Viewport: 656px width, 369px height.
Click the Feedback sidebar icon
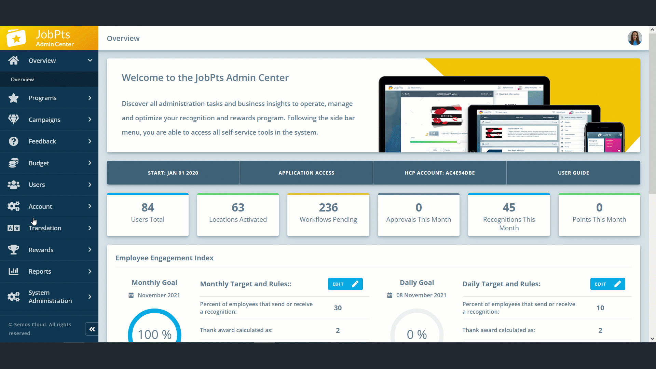click(x=14, y=141)
